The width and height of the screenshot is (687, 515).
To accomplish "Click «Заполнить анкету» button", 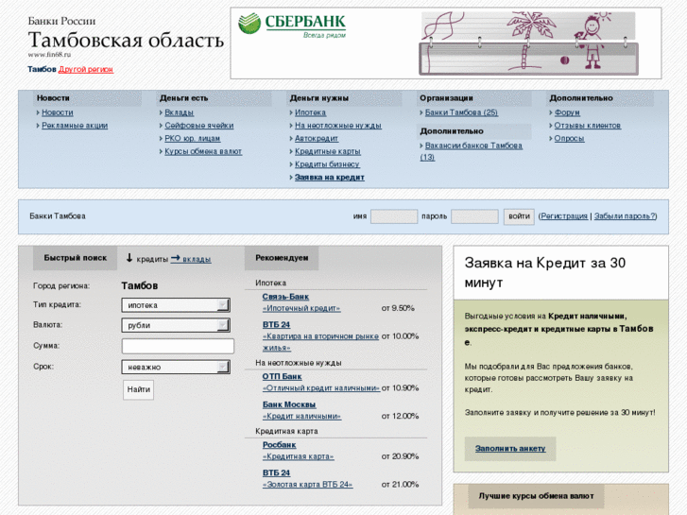I will 510,448.
